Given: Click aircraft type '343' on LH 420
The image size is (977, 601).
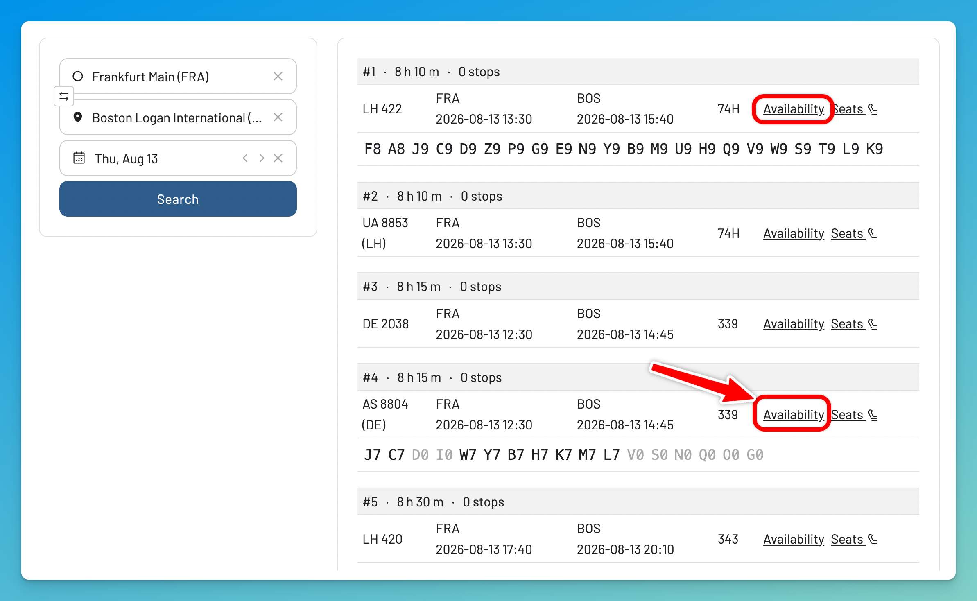Looking at the screenshot, I should point(728,539).
